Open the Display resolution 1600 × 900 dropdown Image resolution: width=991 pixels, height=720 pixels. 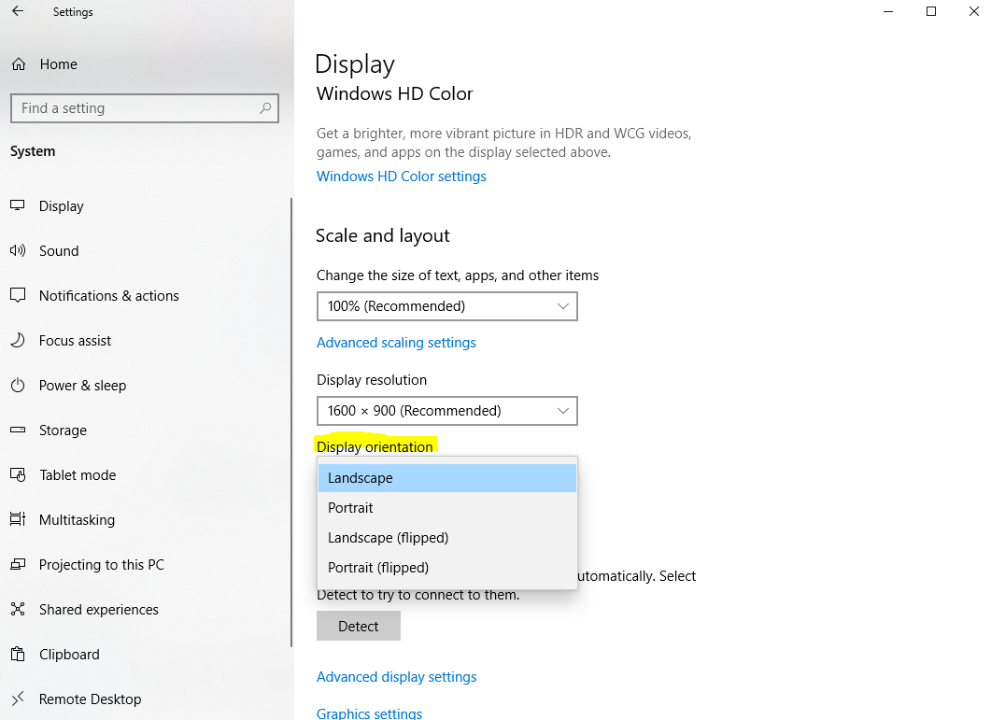[x=446, y=411]
